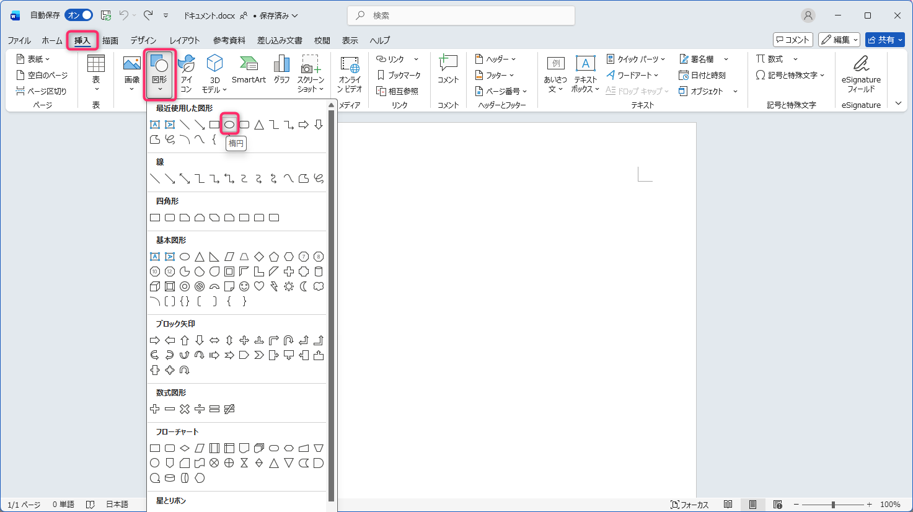Expand the Header (ヘッダー) dropdown
The height and width of the screenshot is (512, 913).
pyautogui.click(x=495, y=59)
